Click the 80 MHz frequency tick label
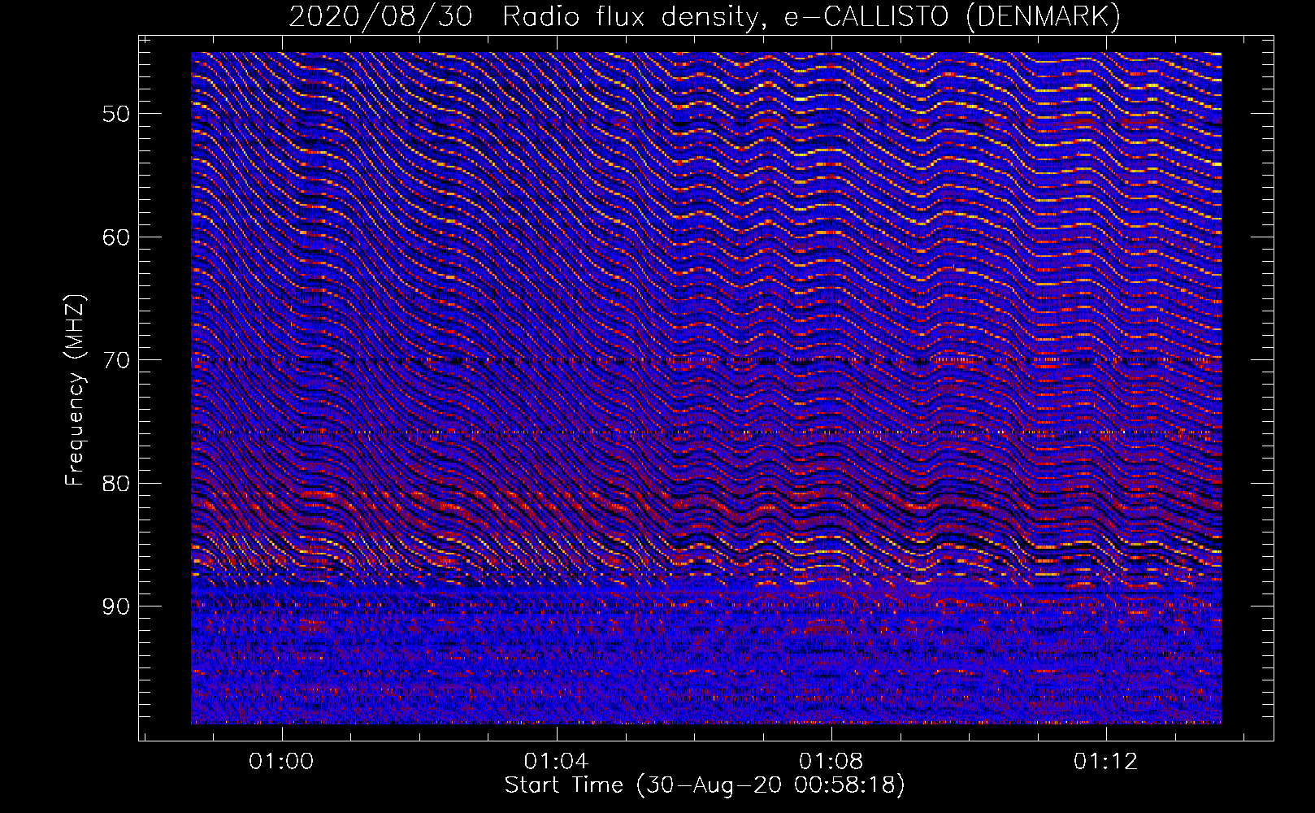The image size is (1315, 813). [116, 484]
